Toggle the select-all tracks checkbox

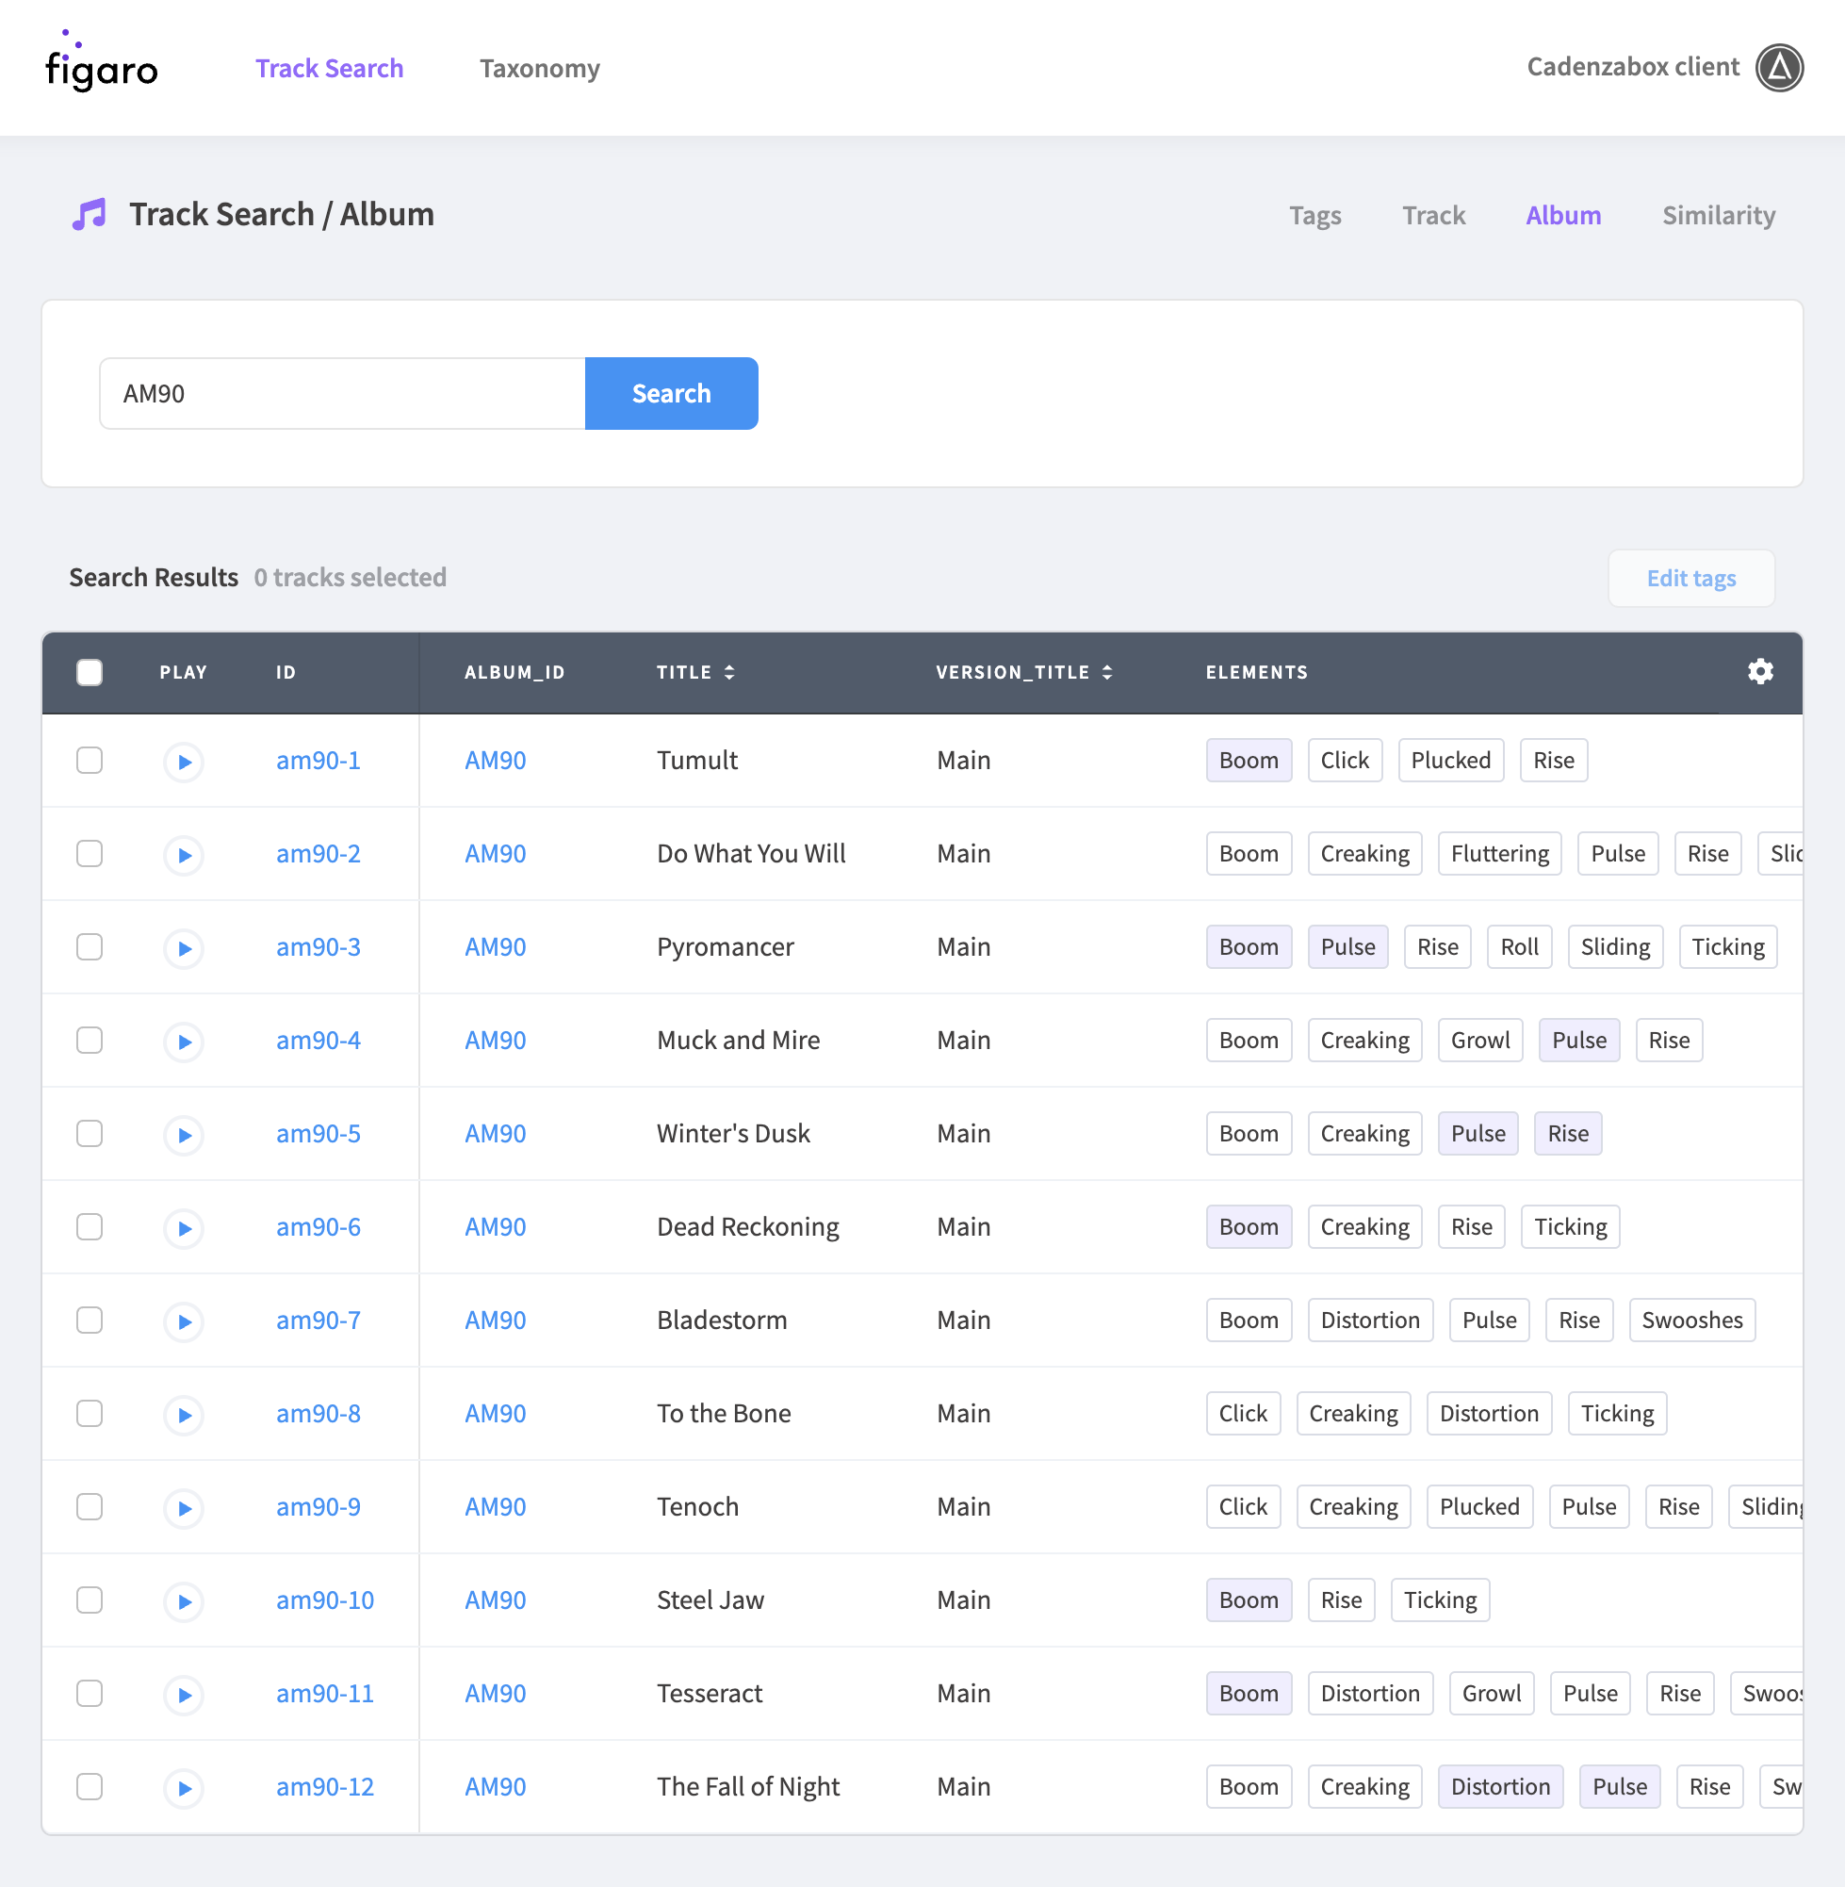(90, 672)
